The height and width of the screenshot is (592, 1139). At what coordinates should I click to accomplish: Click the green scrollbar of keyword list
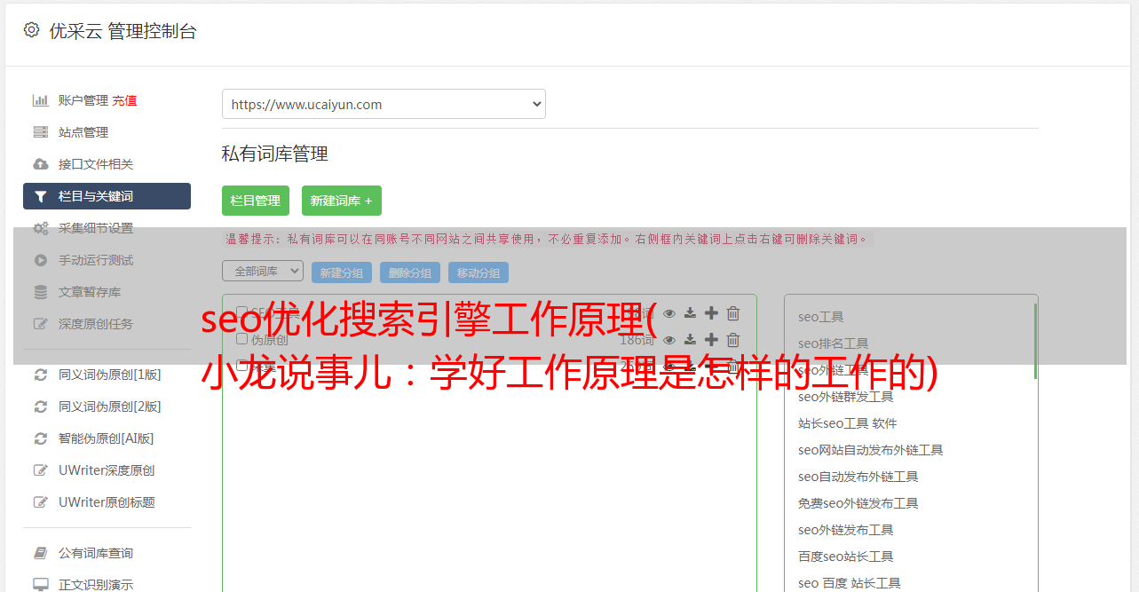1035,342
